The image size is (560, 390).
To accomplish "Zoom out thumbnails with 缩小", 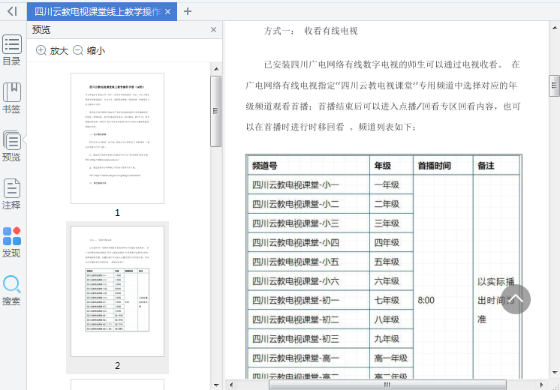I will 89,51.
